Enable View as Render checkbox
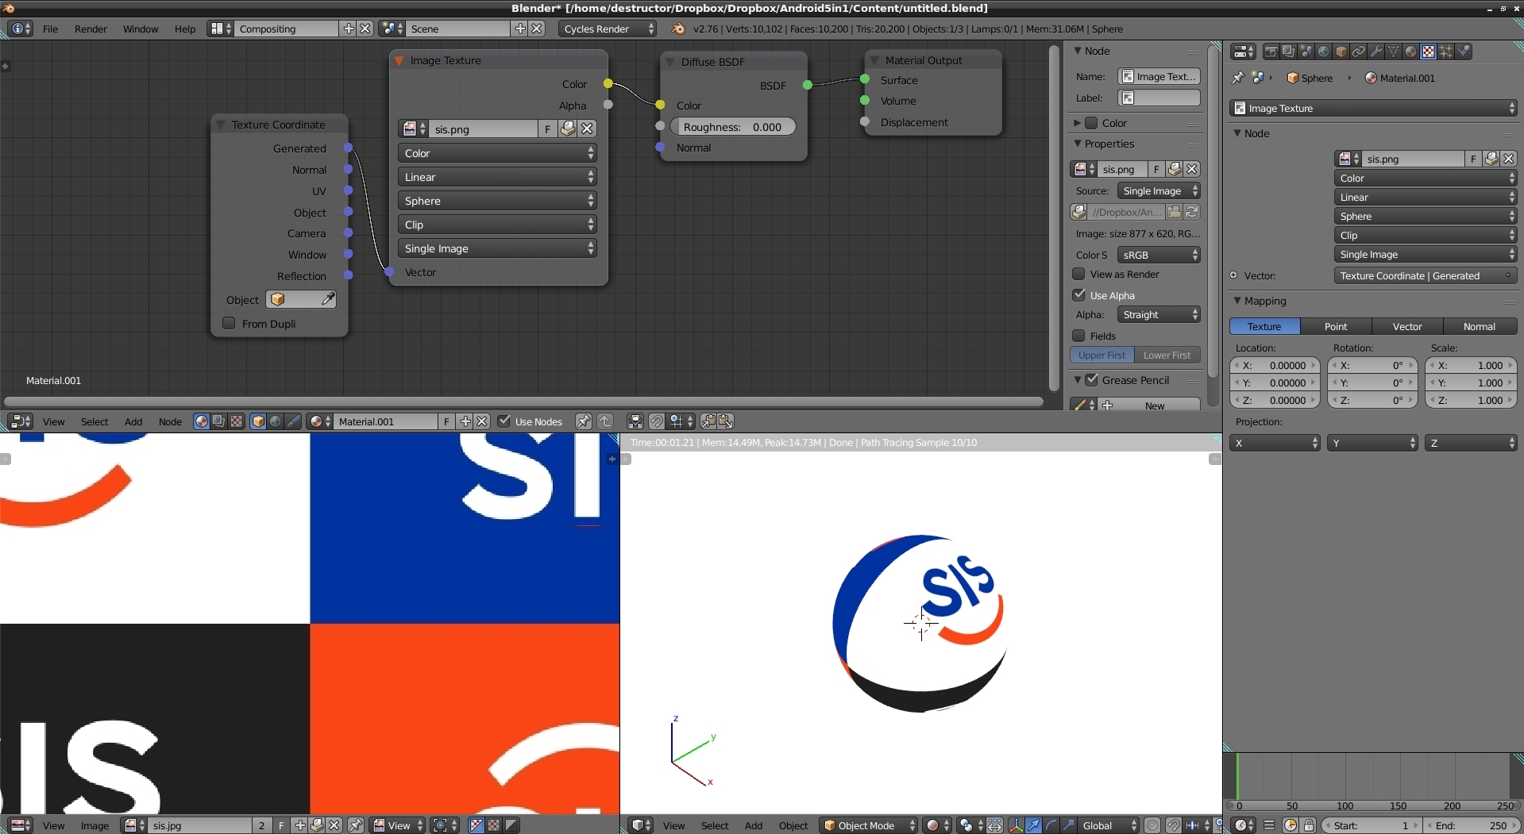The image size is (1524, 834). tap(1078, 274)
